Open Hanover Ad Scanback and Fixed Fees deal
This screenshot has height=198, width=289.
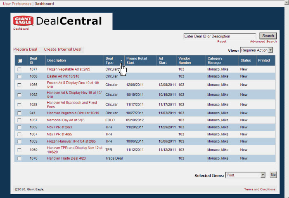pyautogui.click(x=72, y=105)
